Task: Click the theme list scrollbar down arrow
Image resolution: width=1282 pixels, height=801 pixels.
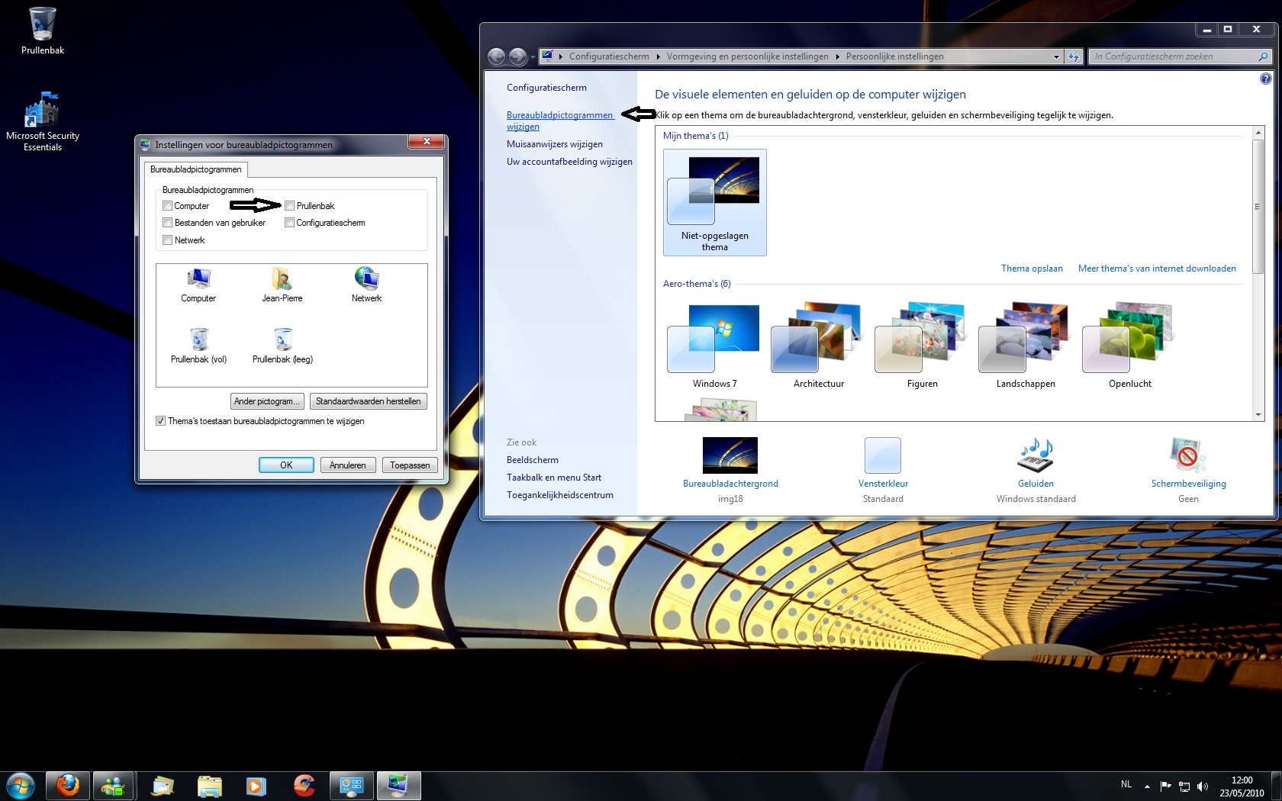Action: [x=1258, y=414]
